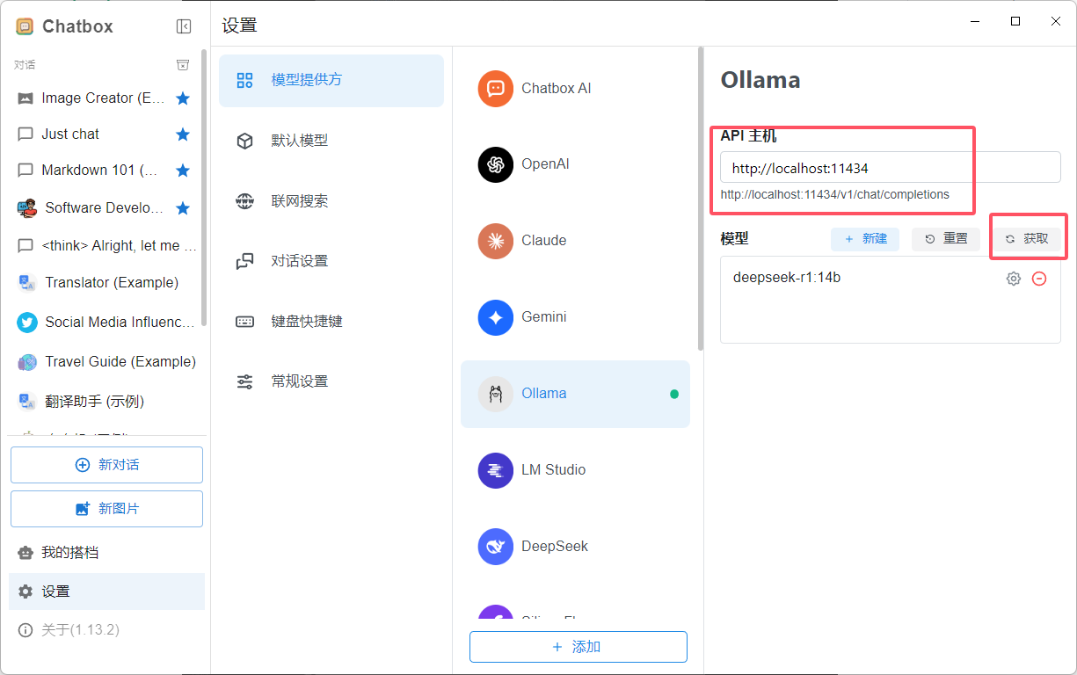The width and height of the screenshot is (1077, 675).
Task: Select the Chatbox AI provider
Action: 575,89
